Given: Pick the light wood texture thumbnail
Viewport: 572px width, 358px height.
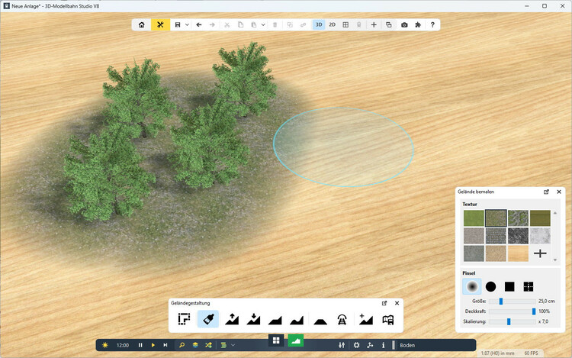Looking at the screenshot, I should [518, 253].
